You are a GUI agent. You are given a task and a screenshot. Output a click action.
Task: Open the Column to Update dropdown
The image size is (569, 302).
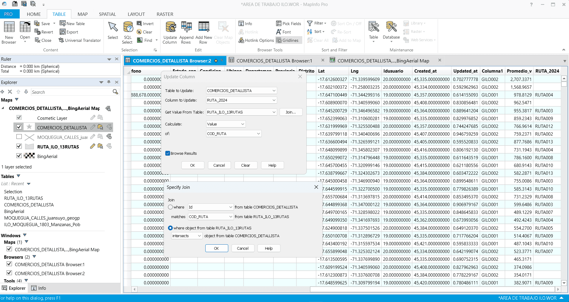coord(241,100)
